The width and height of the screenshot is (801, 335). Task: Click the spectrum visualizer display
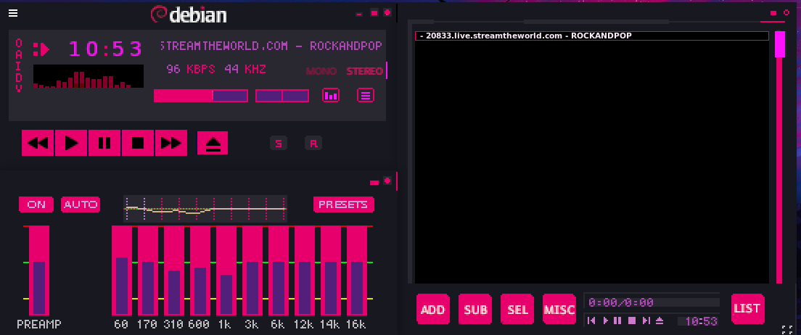89,76
